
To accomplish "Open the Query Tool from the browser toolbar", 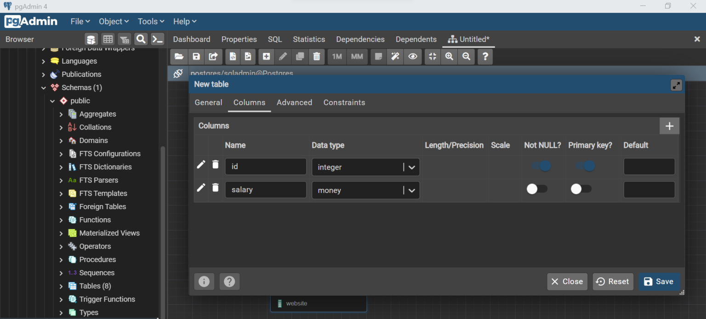I will 91,39.
